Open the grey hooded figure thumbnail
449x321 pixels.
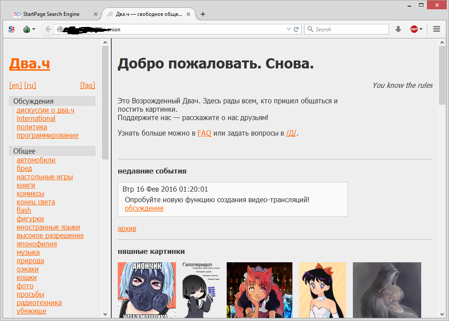tap(387, 290)
